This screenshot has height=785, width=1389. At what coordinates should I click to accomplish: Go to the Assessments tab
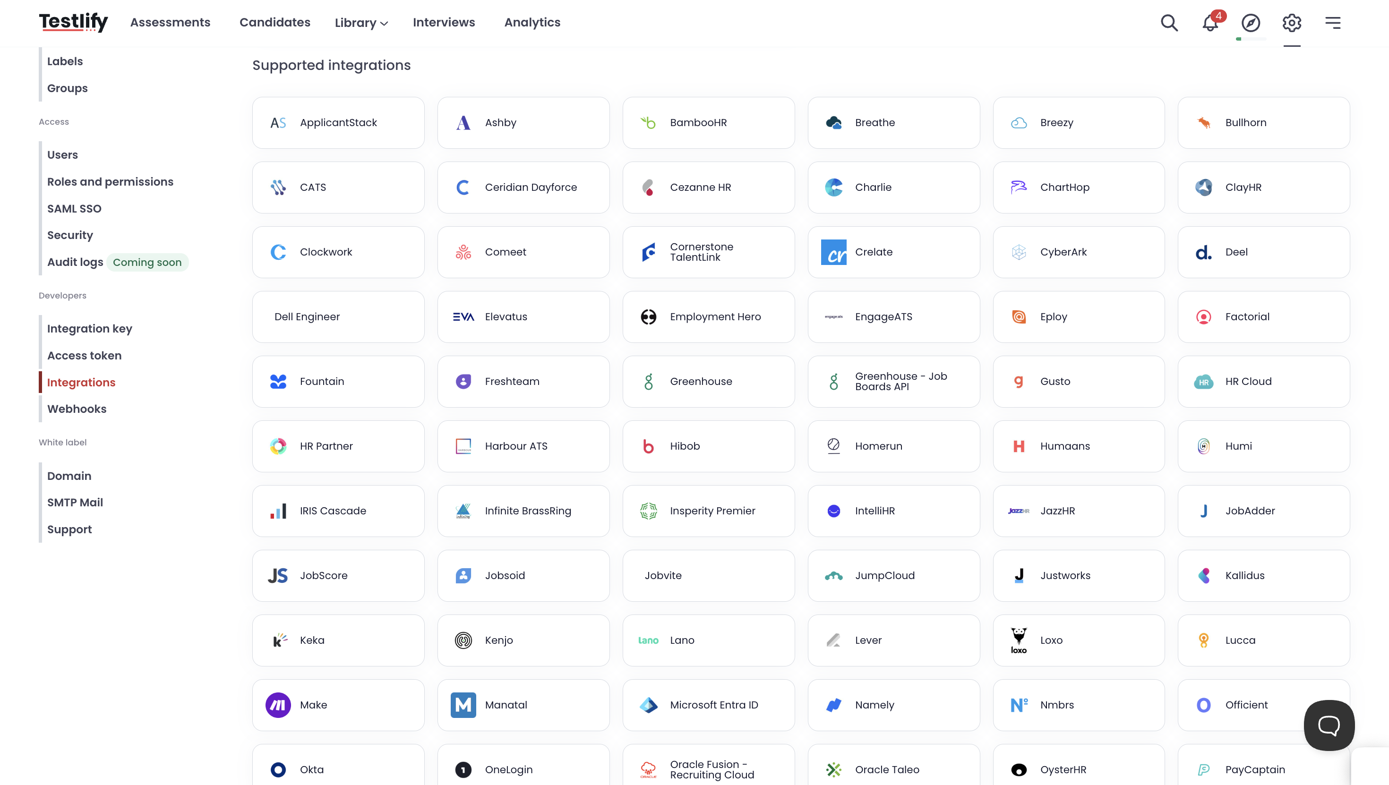(171, 23)
